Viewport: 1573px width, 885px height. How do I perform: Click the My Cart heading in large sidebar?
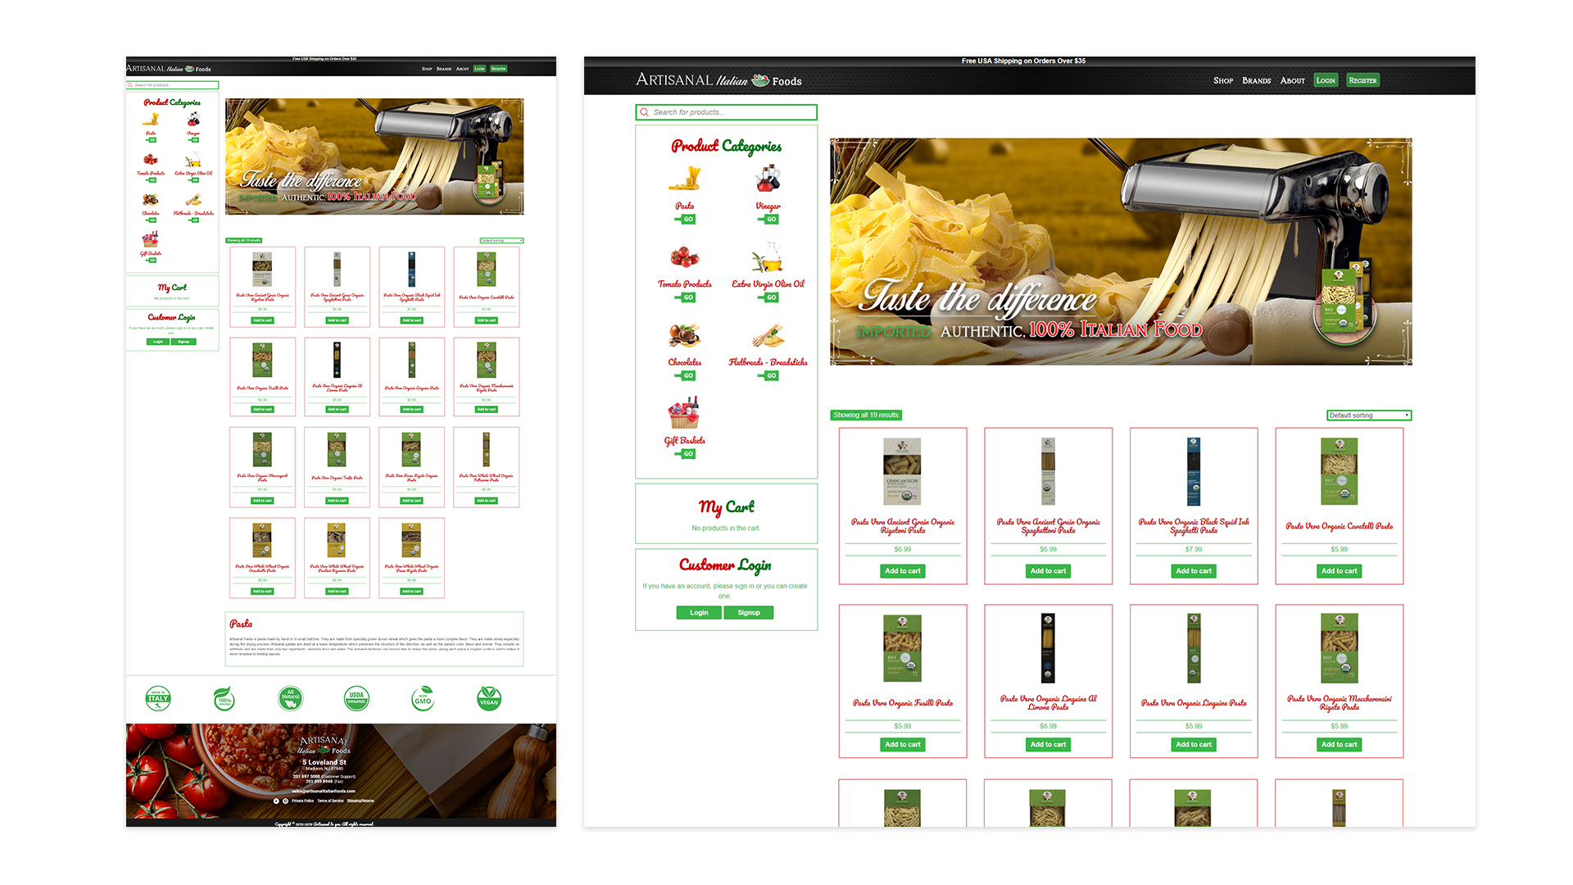point(726,507)
